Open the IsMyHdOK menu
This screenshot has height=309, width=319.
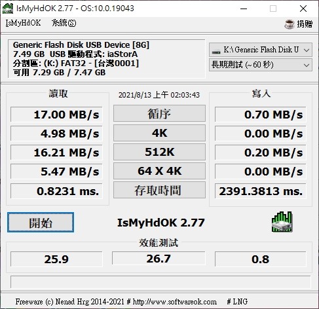23,23
